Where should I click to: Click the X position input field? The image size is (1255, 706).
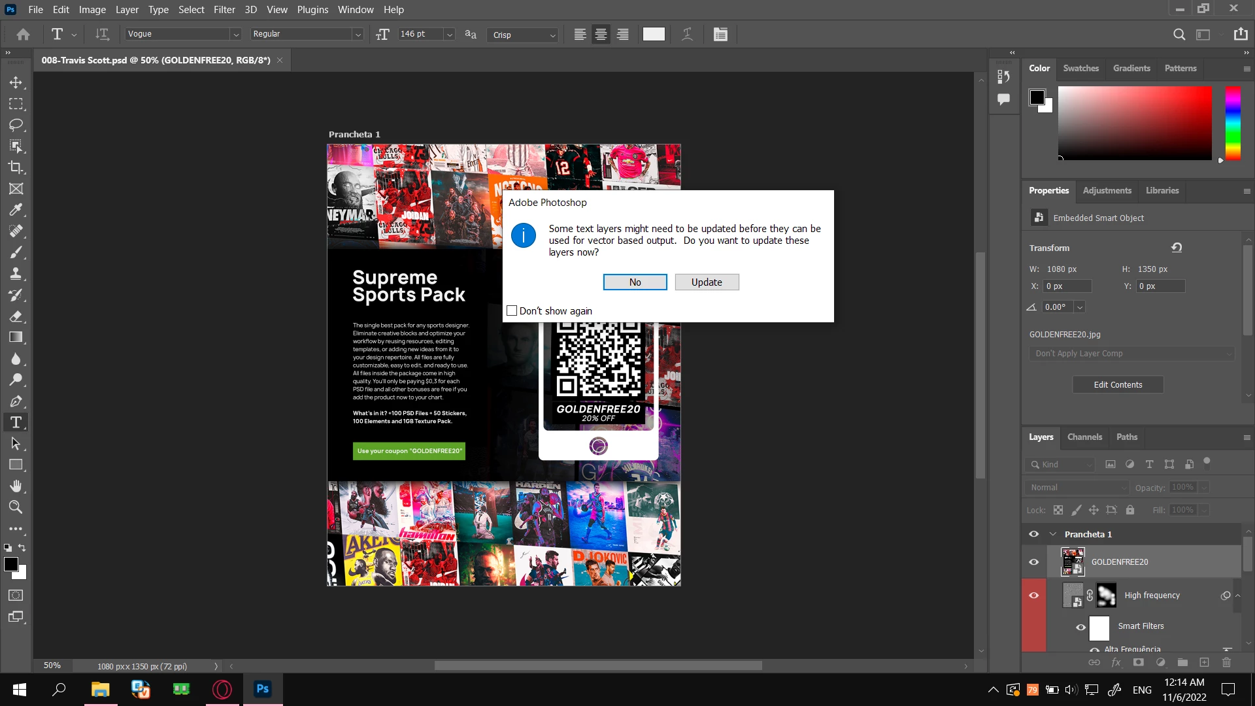pyautogui.click(x=1066, y=286)
